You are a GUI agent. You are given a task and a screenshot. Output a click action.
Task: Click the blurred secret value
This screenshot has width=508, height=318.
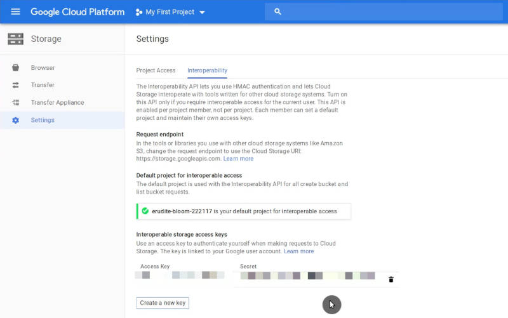click(x=308, y=275)
